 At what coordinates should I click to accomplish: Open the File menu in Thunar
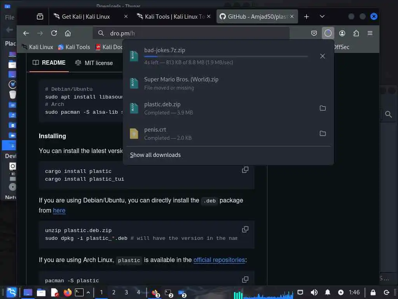pyautogui.click(x=10, y=17)
